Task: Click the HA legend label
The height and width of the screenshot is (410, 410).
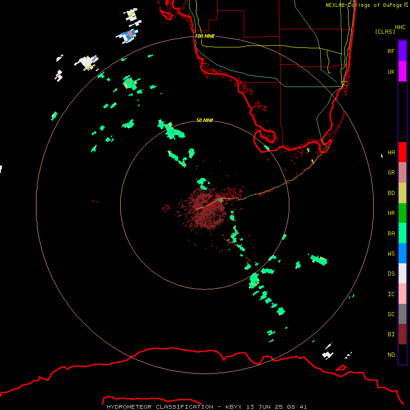Action: click(391, 153)
